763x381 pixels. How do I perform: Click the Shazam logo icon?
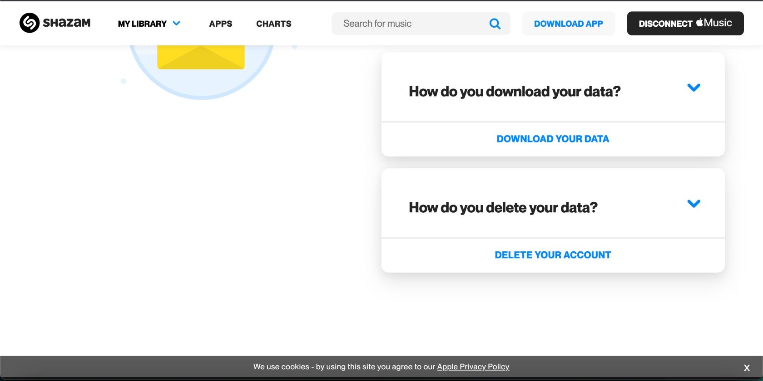pyautogui.click(x=30, y=23)
